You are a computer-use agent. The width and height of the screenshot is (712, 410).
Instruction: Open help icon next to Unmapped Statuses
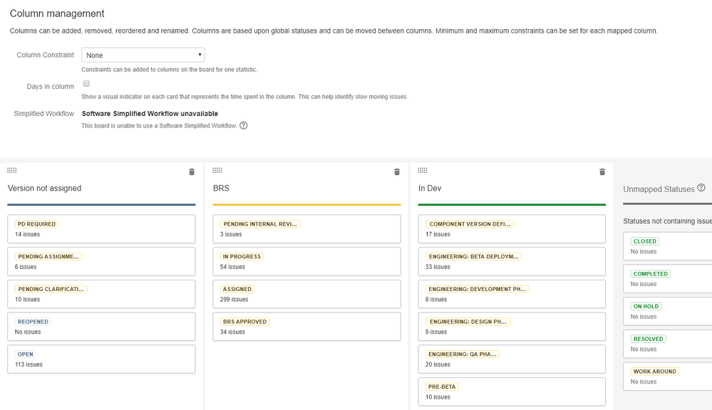(x=701, y=188)
